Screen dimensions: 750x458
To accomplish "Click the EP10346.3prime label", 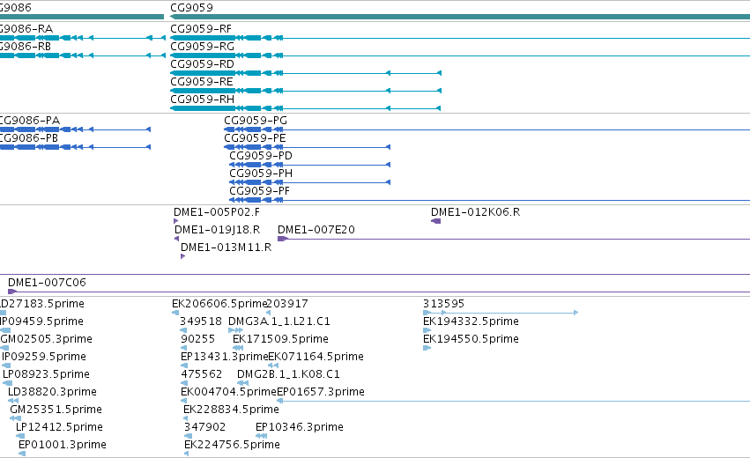I will tap(300, 427).
